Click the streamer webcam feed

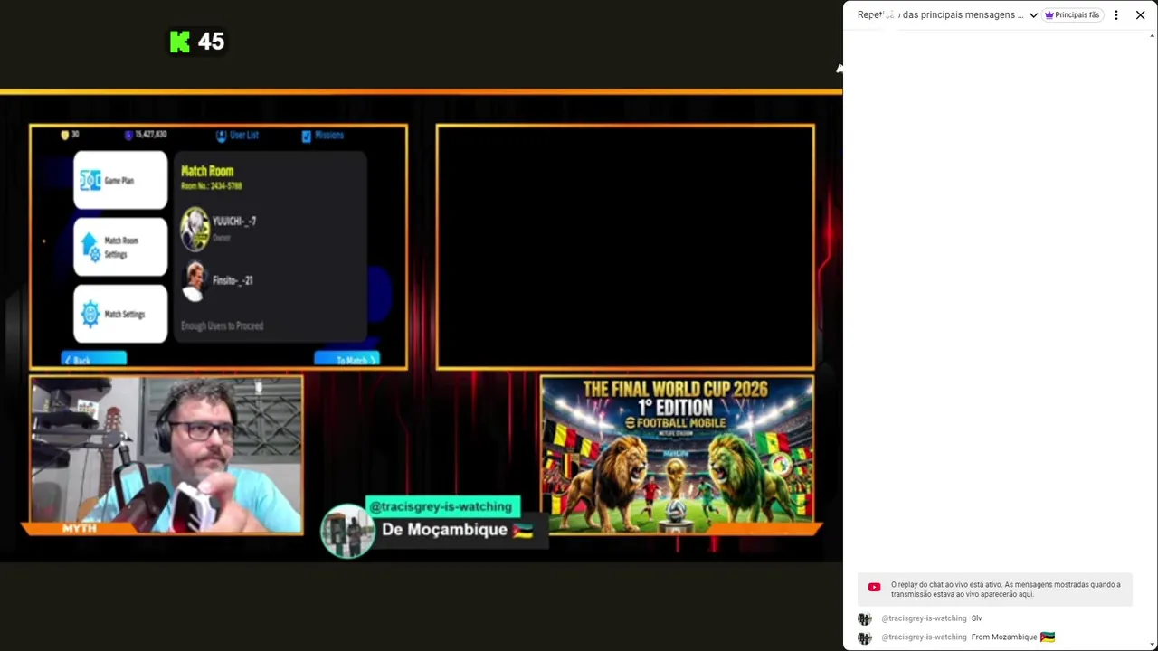click(x=166, y=455)
